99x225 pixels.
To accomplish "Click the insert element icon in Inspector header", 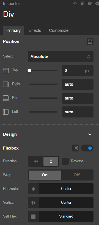I will click(75, 3).
